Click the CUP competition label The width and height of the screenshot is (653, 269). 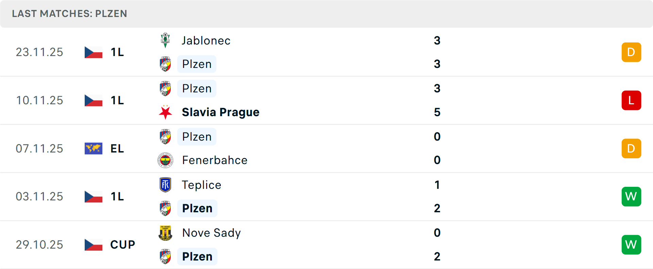122,245
